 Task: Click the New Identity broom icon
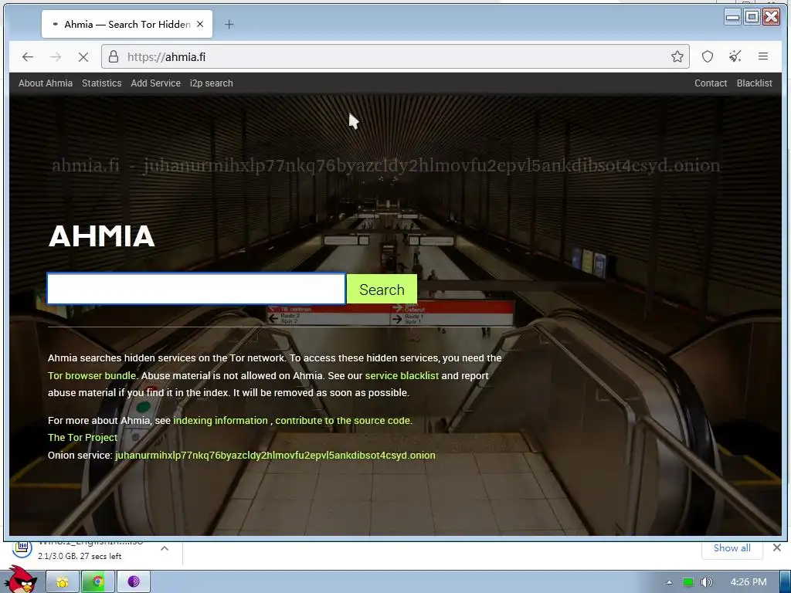[x=735, y=56]
